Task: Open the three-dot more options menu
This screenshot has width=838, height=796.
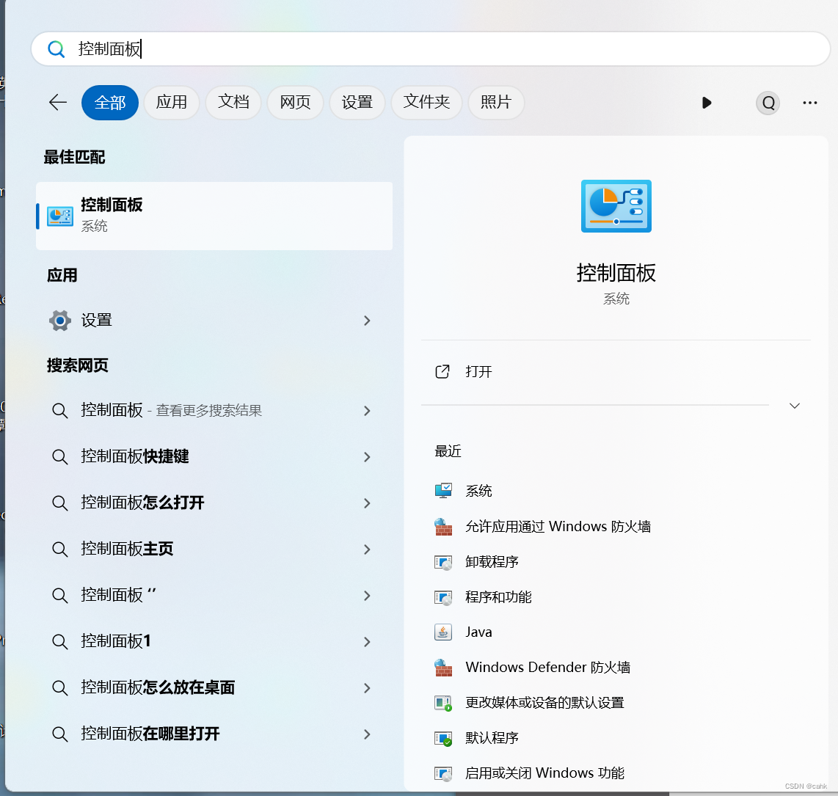Action: click(809, 103)
